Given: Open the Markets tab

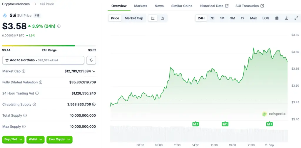Looking at the screenshot, I should click(x=141, y=6).
